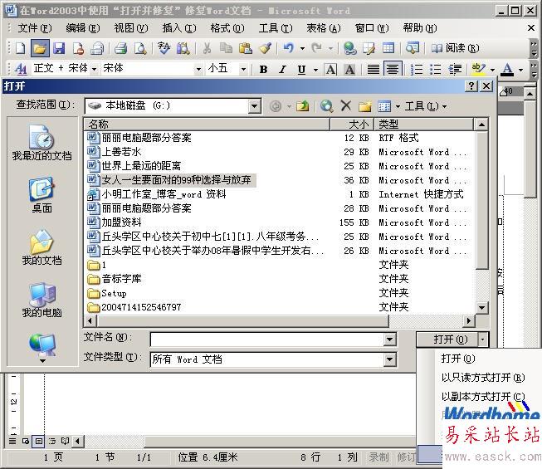Sort files by Size column header
The width and height of the screenshot is (542, 469).
tap(352, 124)
